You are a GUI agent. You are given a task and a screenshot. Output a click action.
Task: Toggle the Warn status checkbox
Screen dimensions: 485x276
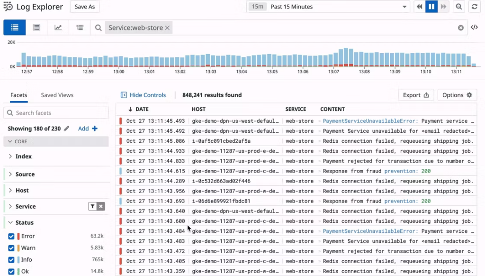pos(11,248)
